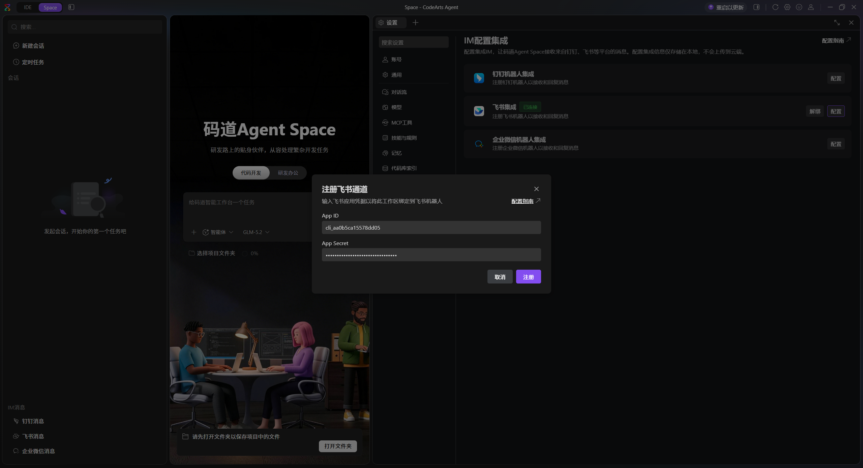Add a new tab with plus icon
The image size is (863, 468).
(416, 23)
